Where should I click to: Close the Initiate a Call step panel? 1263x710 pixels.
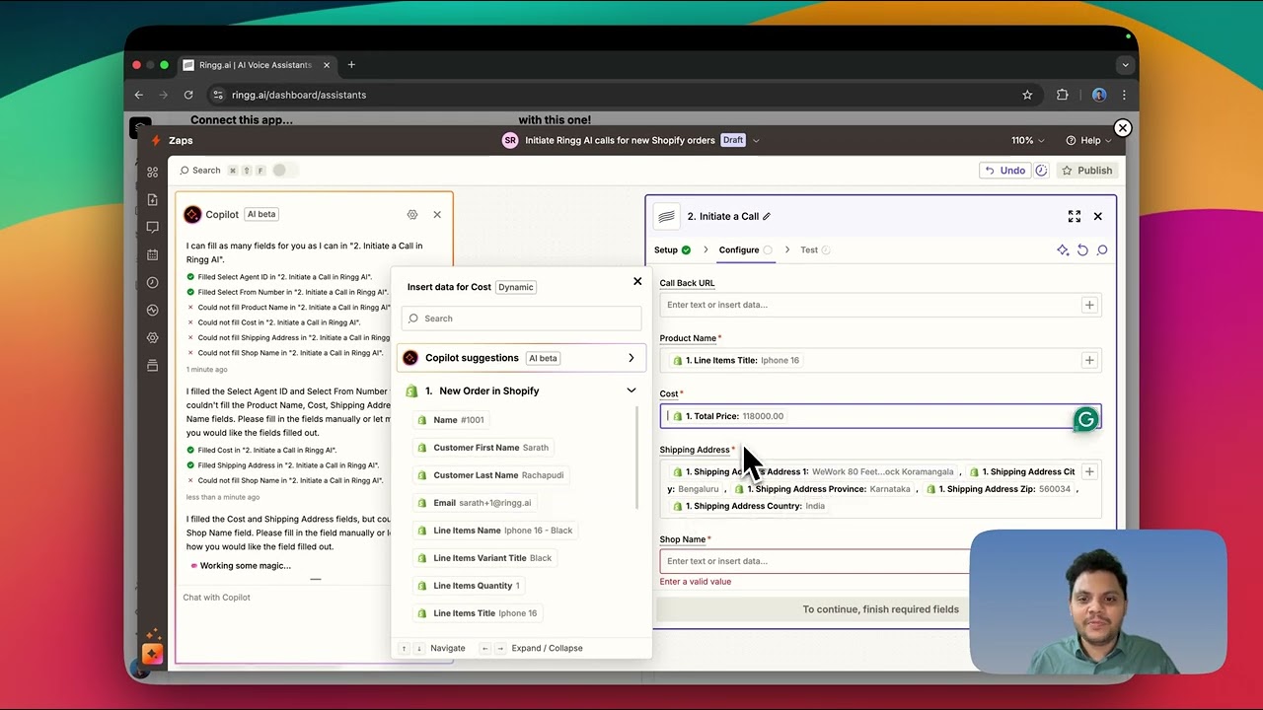point(1097,216)
